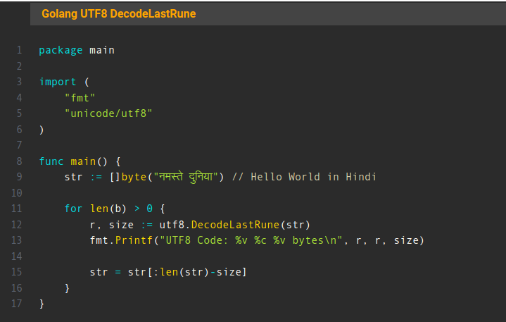Image resolution: width=506 pixels, height=322 pixels.
Task: Click the '// Hello World in Hindi' comment
Action: point(303,176)
